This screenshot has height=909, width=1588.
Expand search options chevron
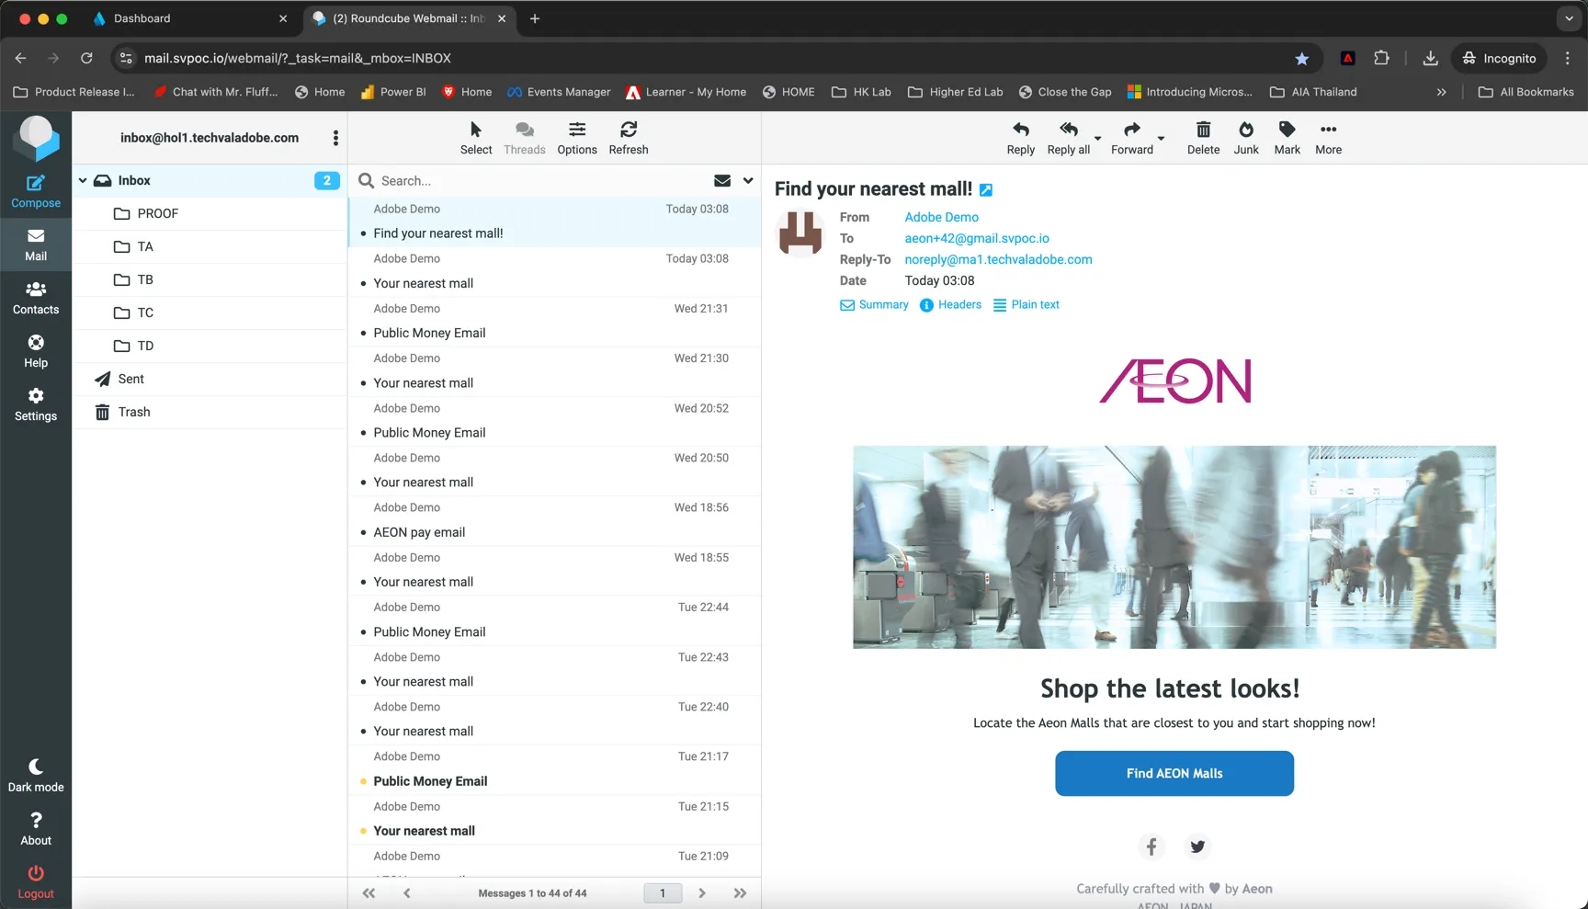pyautogui.click(x=748, y=181)
